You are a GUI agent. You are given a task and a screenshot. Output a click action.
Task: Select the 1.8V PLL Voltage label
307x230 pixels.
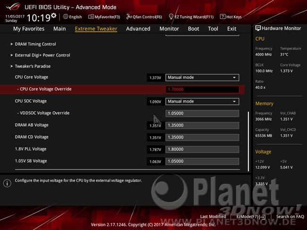(x=31, y=149)
